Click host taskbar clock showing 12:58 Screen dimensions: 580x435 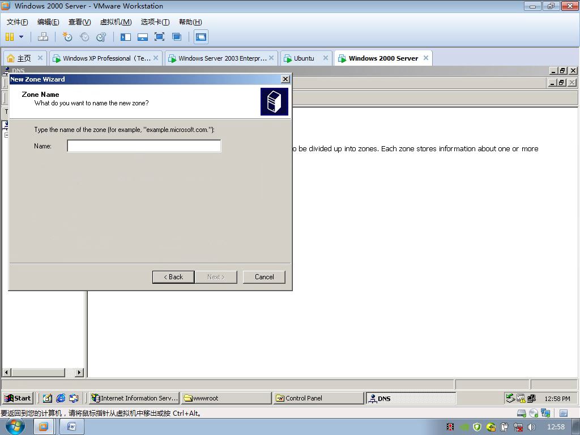[x=556, y=427]
